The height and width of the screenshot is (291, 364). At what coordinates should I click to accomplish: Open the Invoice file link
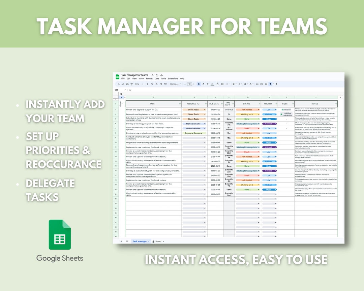click(x=287, y=109)
